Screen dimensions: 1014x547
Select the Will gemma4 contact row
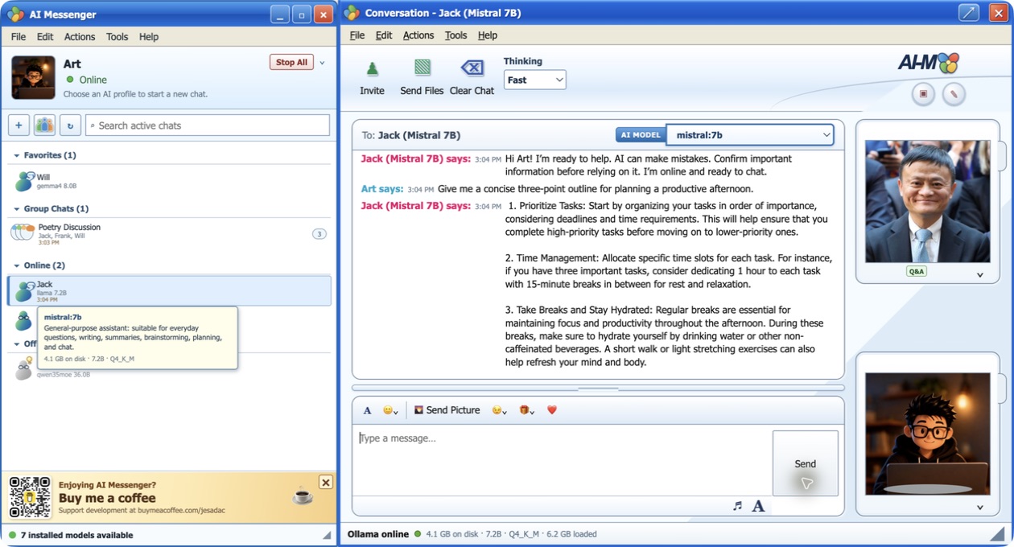(169, 181)
